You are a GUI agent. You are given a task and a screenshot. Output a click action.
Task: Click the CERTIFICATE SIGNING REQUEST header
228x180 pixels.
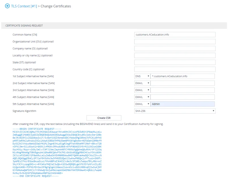pos(24,26)
